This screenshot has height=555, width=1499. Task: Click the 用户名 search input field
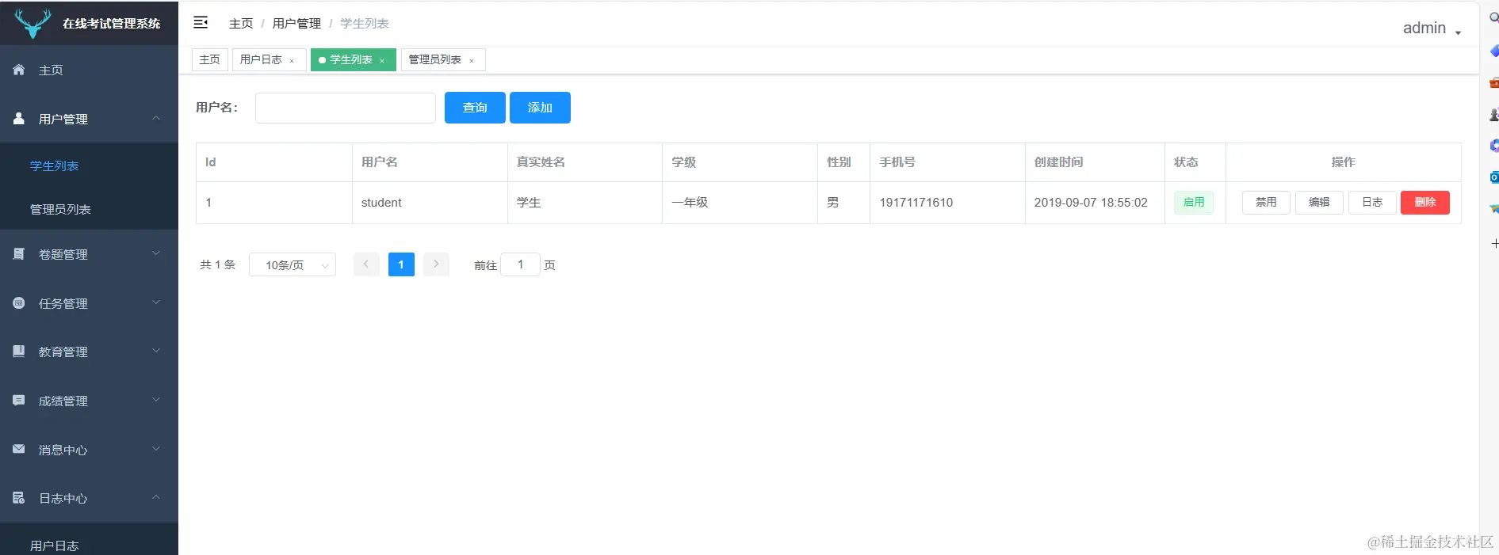coord(346,108)
